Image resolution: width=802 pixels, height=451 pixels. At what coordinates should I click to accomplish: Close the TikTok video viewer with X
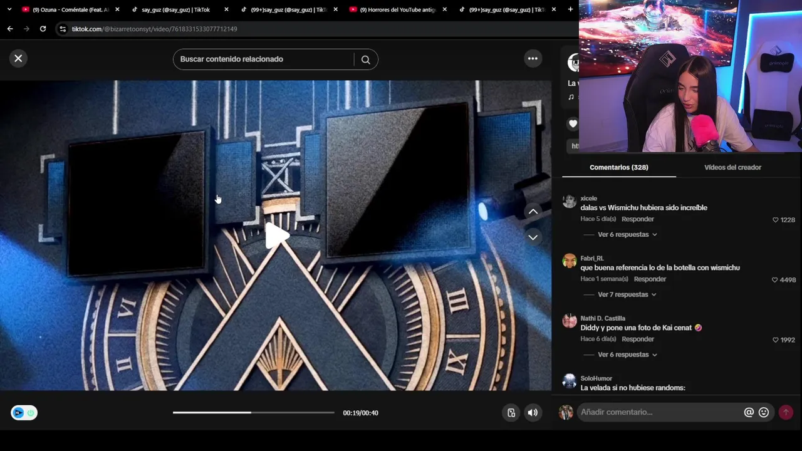18,58
